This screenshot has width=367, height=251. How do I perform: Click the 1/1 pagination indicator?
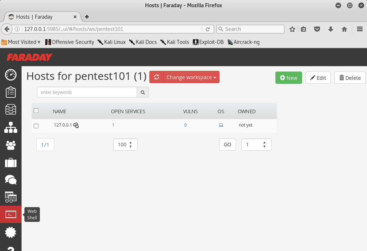[45, 145]
